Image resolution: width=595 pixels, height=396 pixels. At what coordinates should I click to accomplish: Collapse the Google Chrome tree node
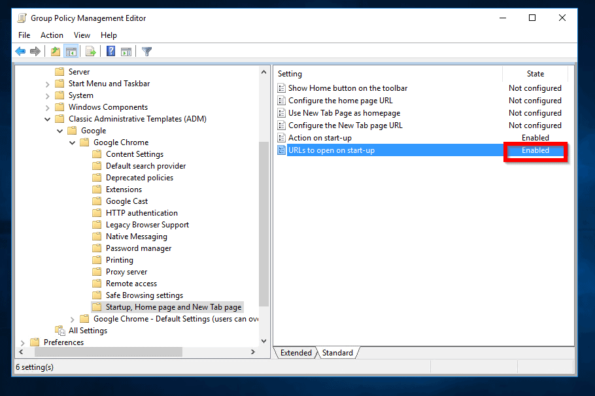coord(73,142)
